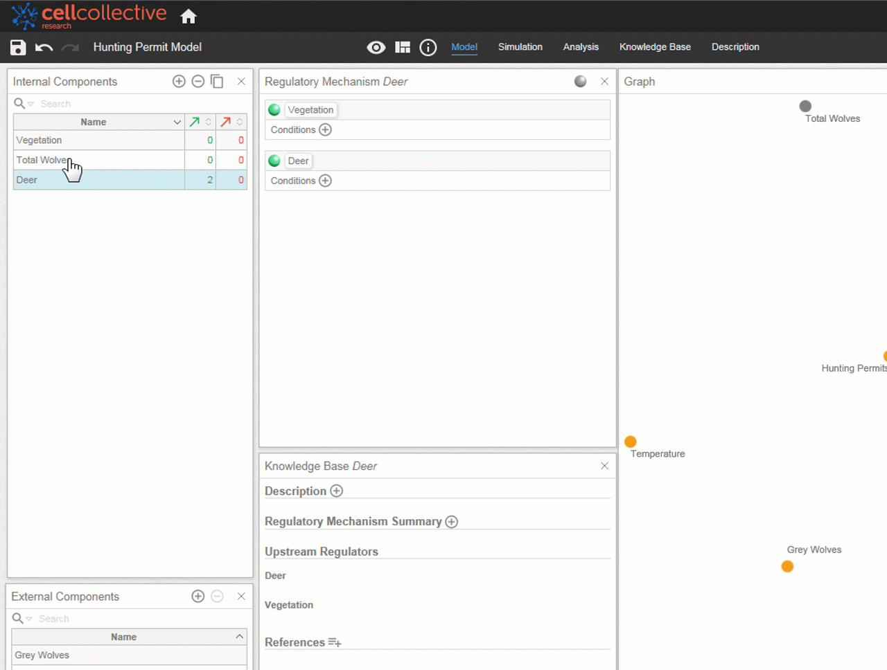This screenshot has width=887, height=670.
Task: Open the Simulation tab
Action: [x=520, y=47]
